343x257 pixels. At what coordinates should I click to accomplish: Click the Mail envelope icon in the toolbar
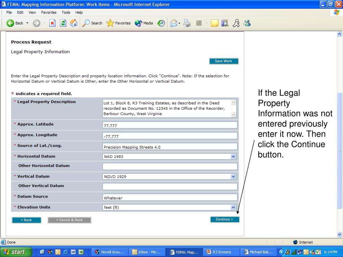pyautogui.click(x=174, y=23)
